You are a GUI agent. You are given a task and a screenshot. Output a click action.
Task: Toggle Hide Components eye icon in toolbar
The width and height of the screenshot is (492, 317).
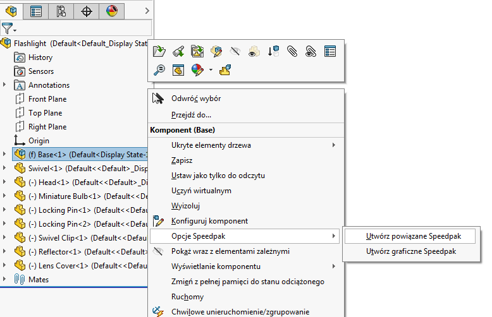click(235, 51)
